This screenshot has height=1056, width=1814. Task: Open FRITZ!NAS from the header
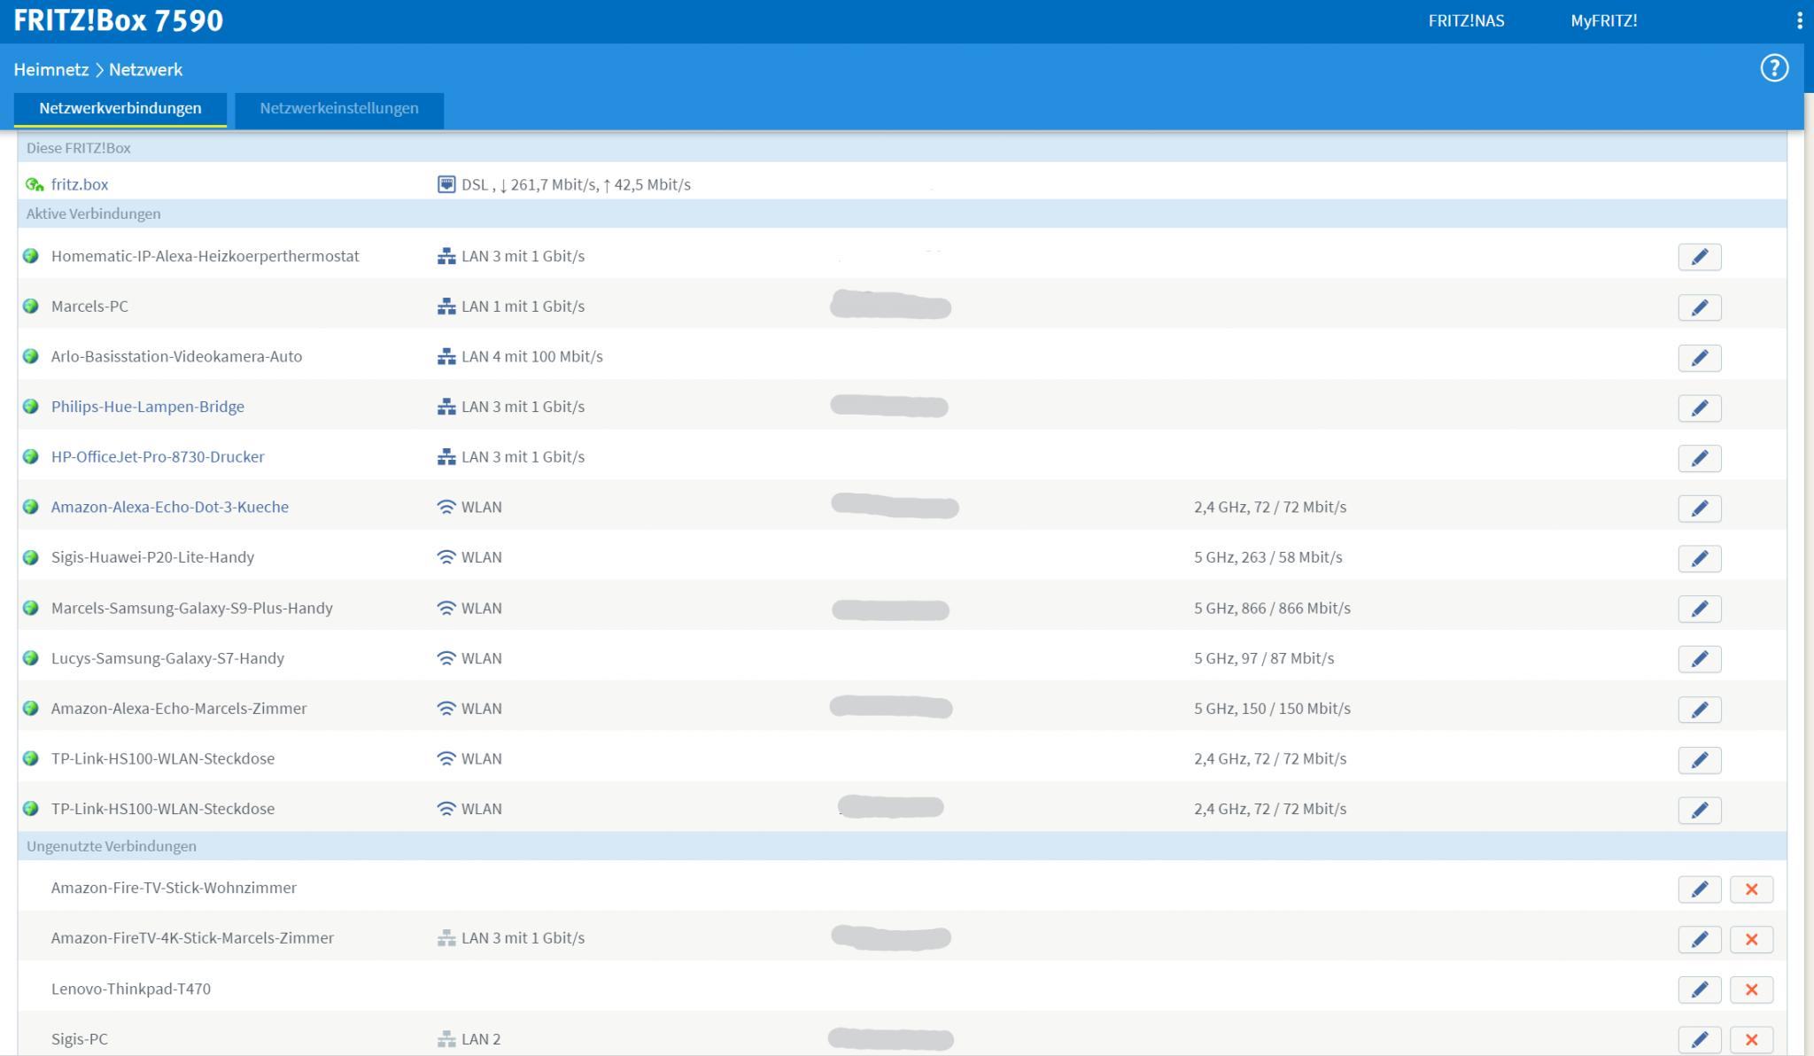(1466, 20)
